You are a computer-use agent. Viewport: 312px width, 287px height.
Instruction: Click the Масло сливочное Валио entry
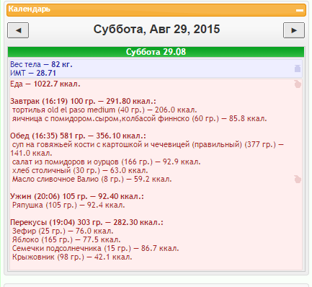pyautogui.click(x=92, y=179)
